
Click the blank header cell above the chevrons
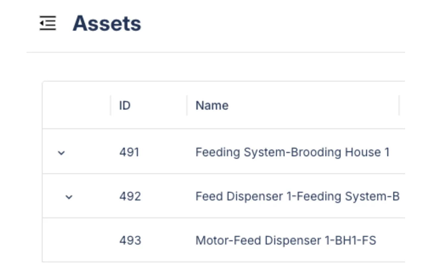76,106
